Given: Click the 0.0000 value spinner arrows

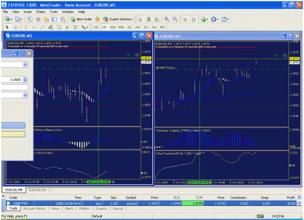Looking at the screenshot, I should point(25,79).
